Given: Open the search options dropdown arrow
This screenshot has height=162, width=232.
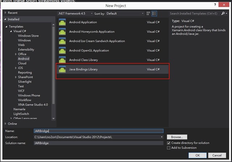Looking at the screenshot, I should [x=227, y=13].
